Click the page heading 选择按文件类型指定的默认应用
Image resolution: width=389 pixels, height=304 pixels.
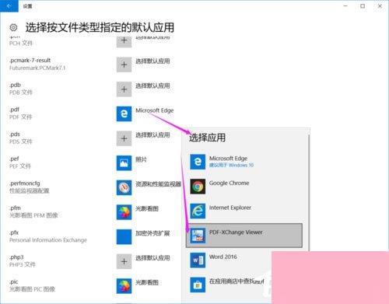click(x=100, y=27)
